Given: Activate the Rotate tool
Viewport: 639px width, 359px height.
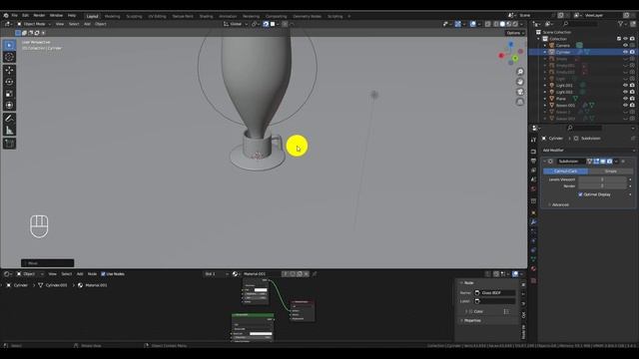Looking at the screenshot, I should tap(9, 82).
